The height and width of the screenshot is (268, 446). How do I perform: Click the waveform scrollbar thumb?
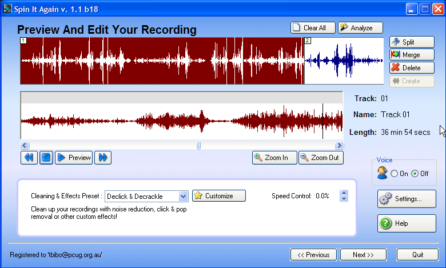point(198,146)
